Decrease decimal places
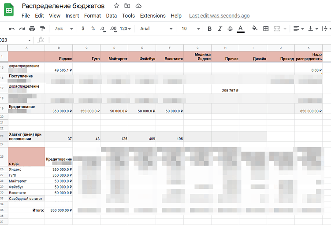Screen dimensions: 331x225 click(x=103, y=29)
